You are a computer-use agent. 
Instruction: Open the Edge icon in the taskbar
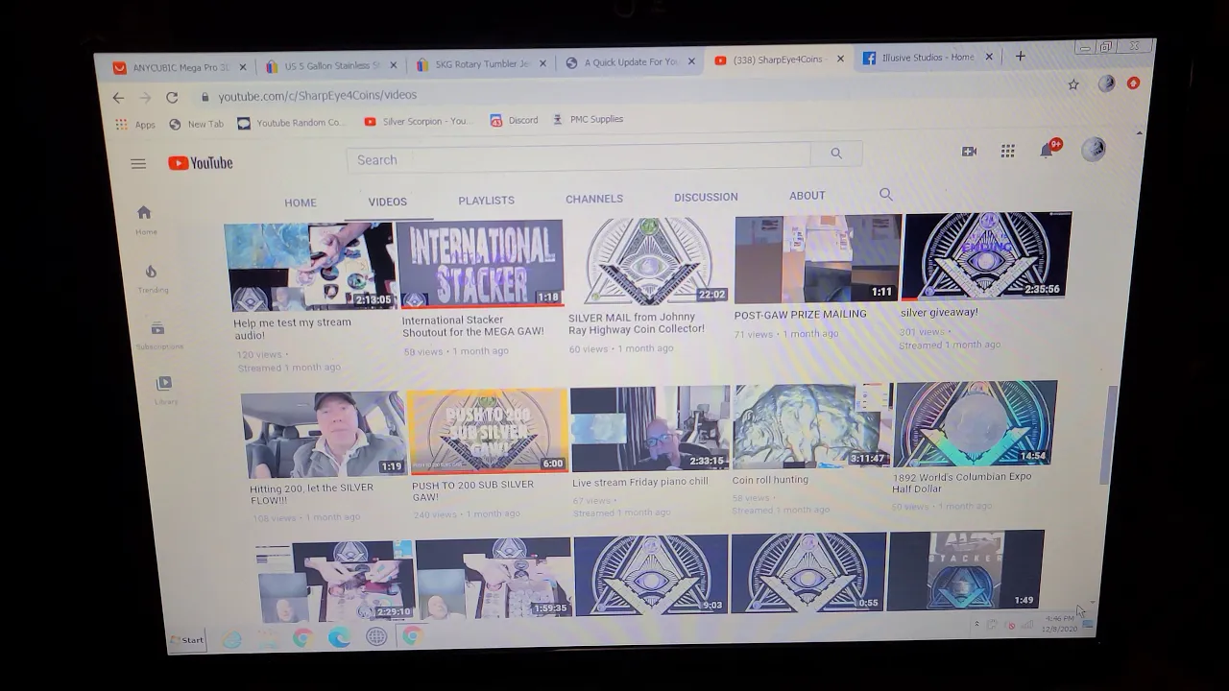[339, 637]
